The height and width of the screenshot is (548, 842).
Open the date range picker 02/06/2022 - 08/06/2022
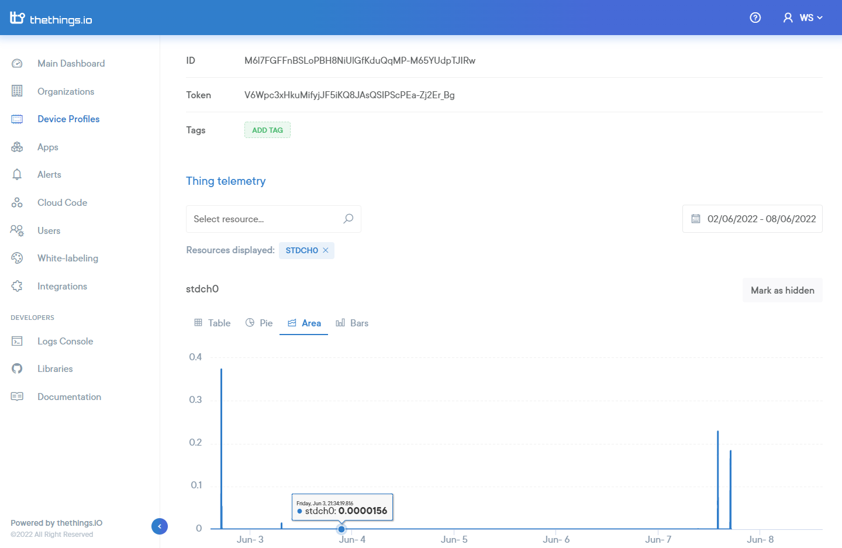(x=753, y=219)
